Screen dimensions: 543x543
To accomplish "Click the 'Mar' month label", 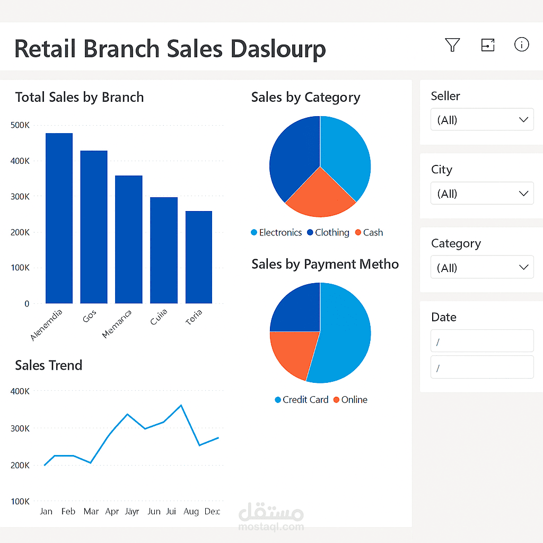I will pos(91,512).
